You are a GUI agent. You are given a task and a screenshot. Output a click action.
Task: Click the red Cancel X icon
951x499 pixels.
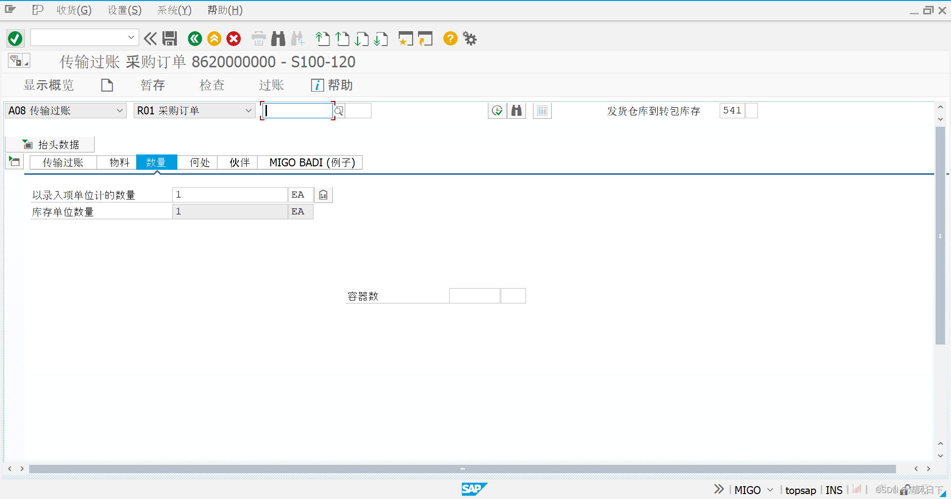[234, 38]
